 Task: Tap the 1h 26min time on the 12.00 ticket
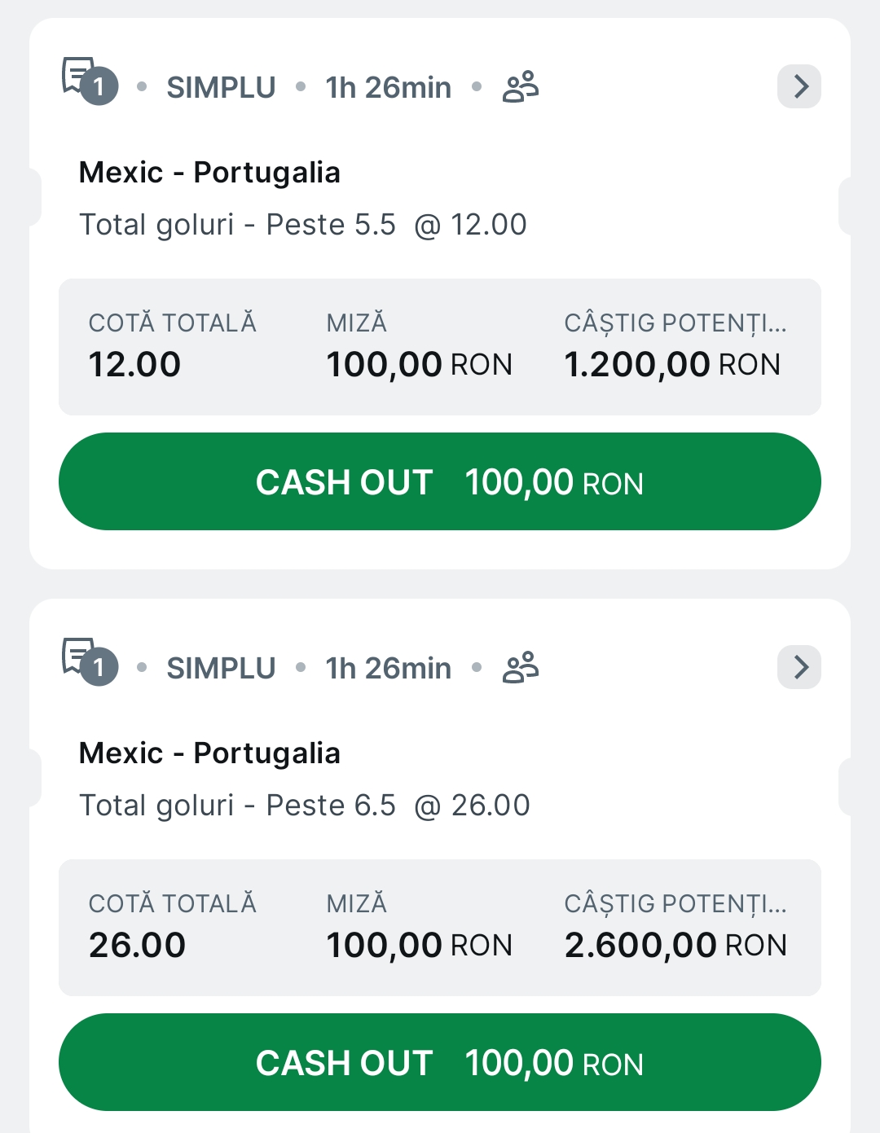pos(388,87)
